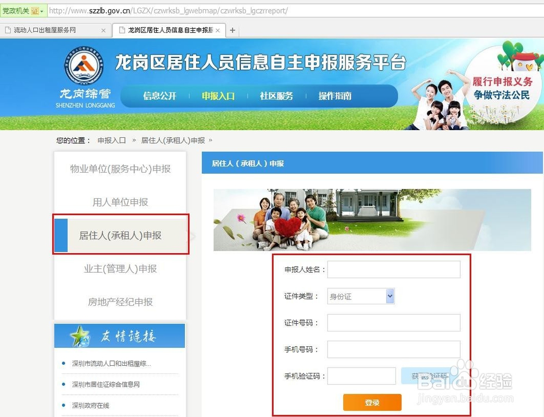The width and height of the screenshot is (544, 417).
Task: Click the 获取验证码 button
Action: point(429,376)
